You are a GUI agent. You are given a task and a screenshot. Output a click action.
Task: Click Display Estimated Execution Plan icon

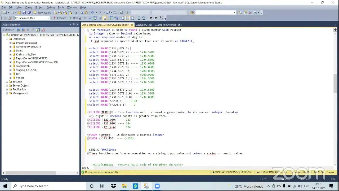click(95, 18)
